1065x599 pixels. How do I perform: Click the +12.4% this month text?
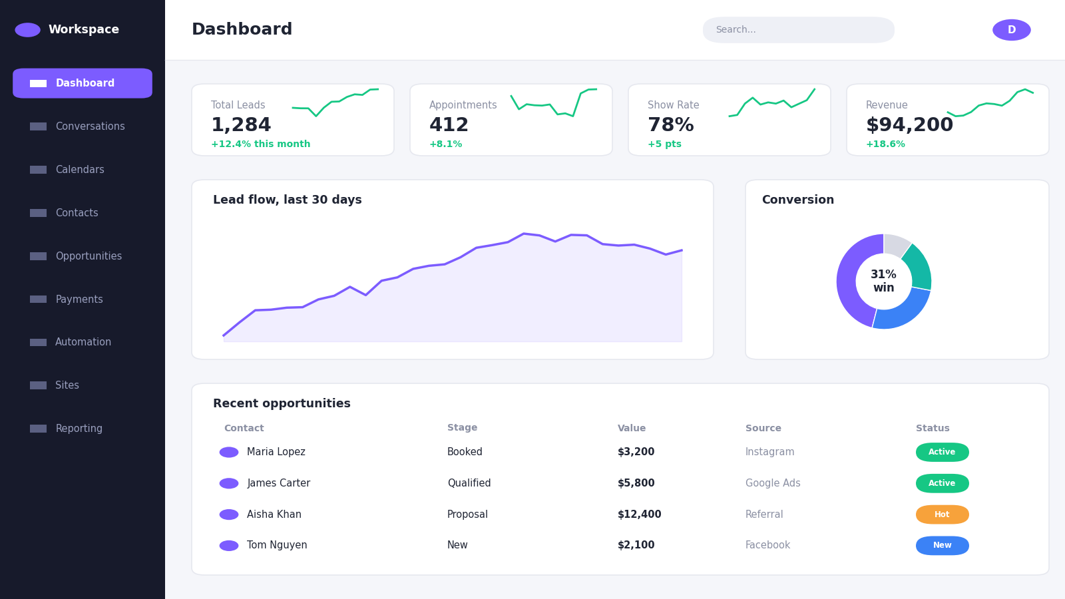point(260,144)
